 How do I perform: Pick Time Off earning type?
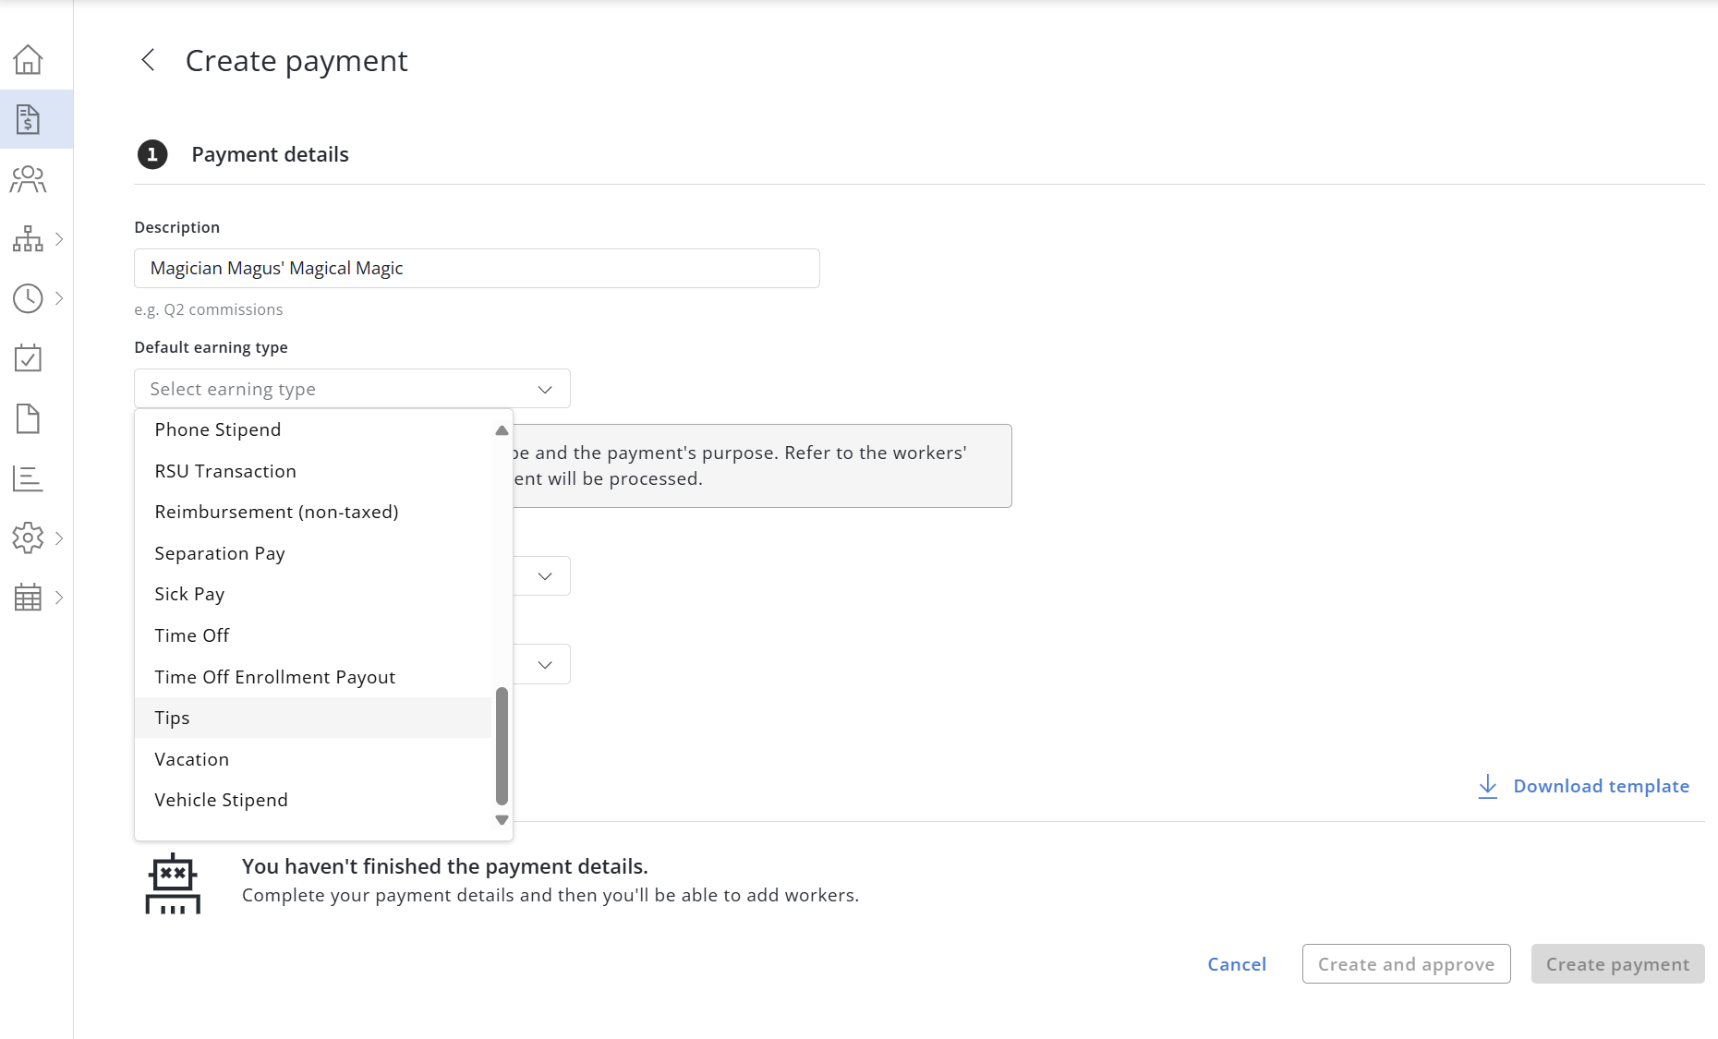[313, 635]
